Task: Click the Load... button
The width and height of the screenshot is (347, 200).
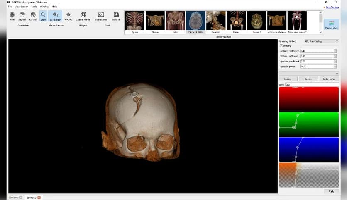Action: pyautogui.click(x=288, y=79)
